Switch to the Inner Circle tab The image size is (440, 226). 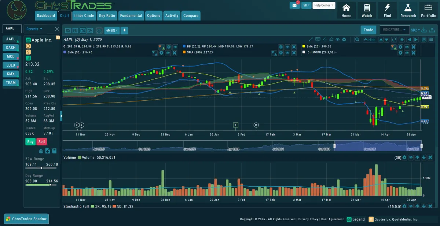click(x=84, y=16)
